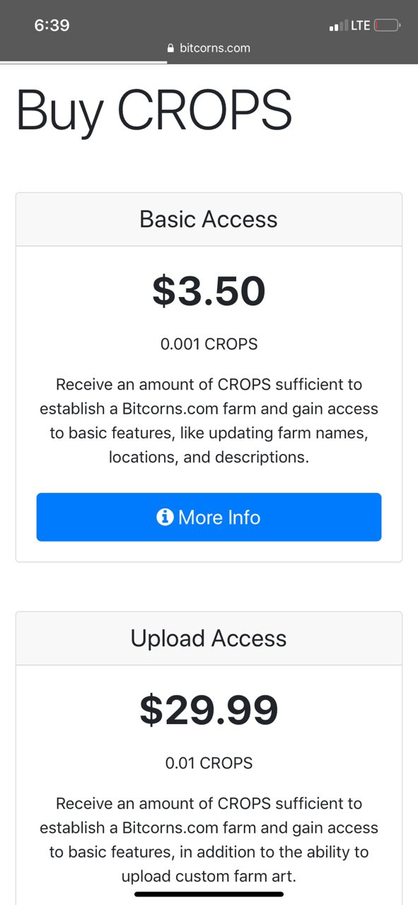Image resolution: width=418 pixels, height=905 pixels.
Task: Tap the 6:39 clock in status bar
Action: click(x=52, y=25)
